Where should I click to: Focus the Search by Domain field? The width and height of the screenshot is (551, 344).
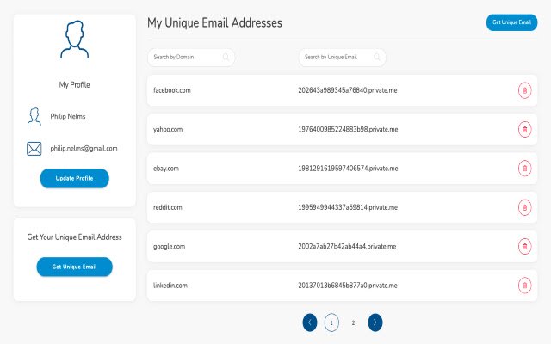pyautogui.click(x=191, y=58)
